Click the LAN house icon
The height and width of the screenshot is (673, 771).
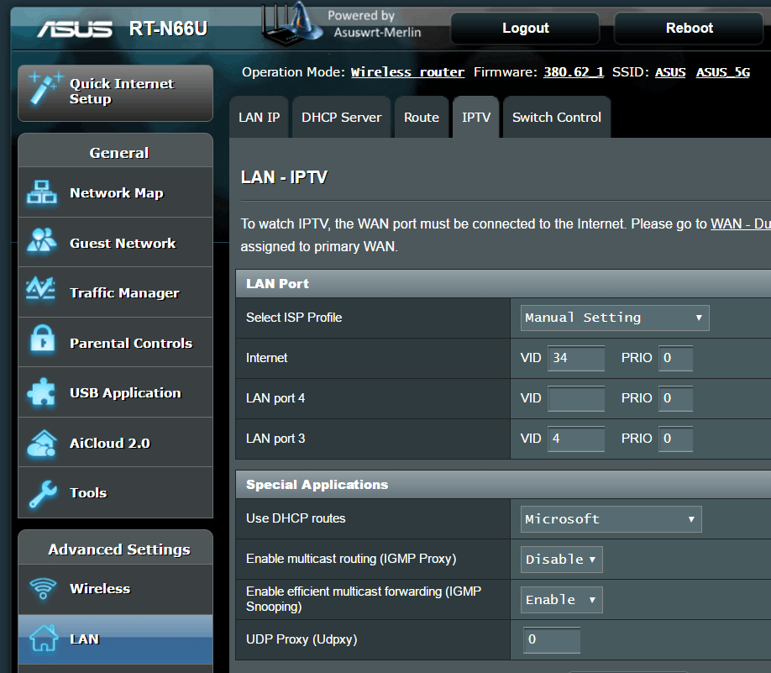pos(44,638)
